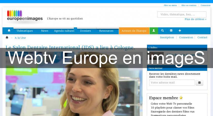Click the breadcrumb home icon

coord(7,38)
